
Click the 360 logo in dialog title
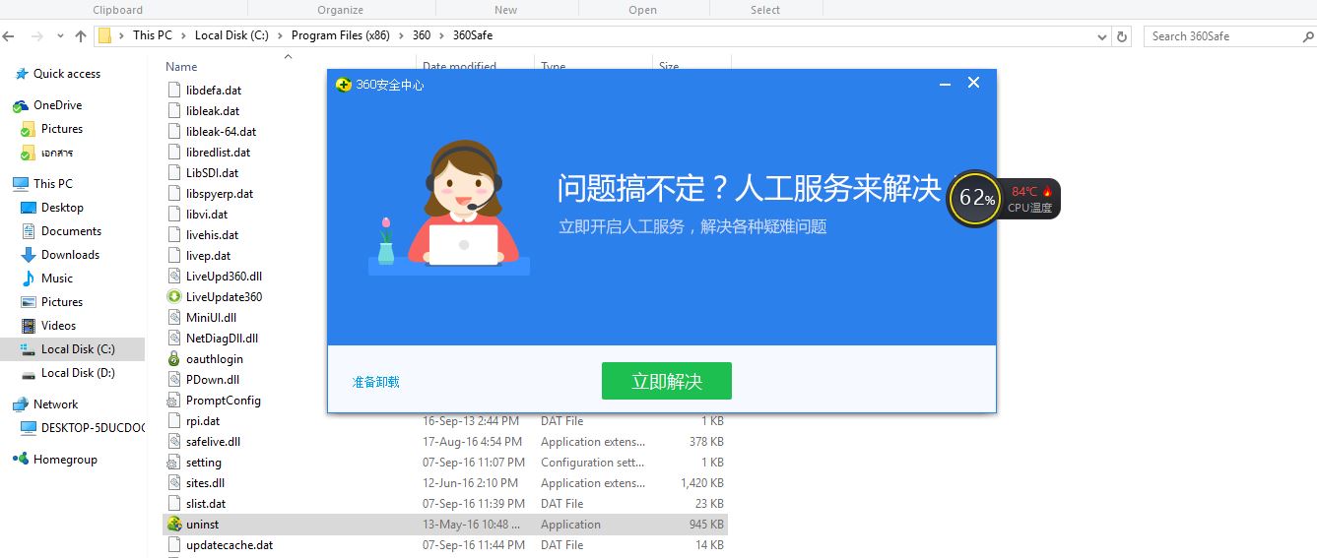344,85
